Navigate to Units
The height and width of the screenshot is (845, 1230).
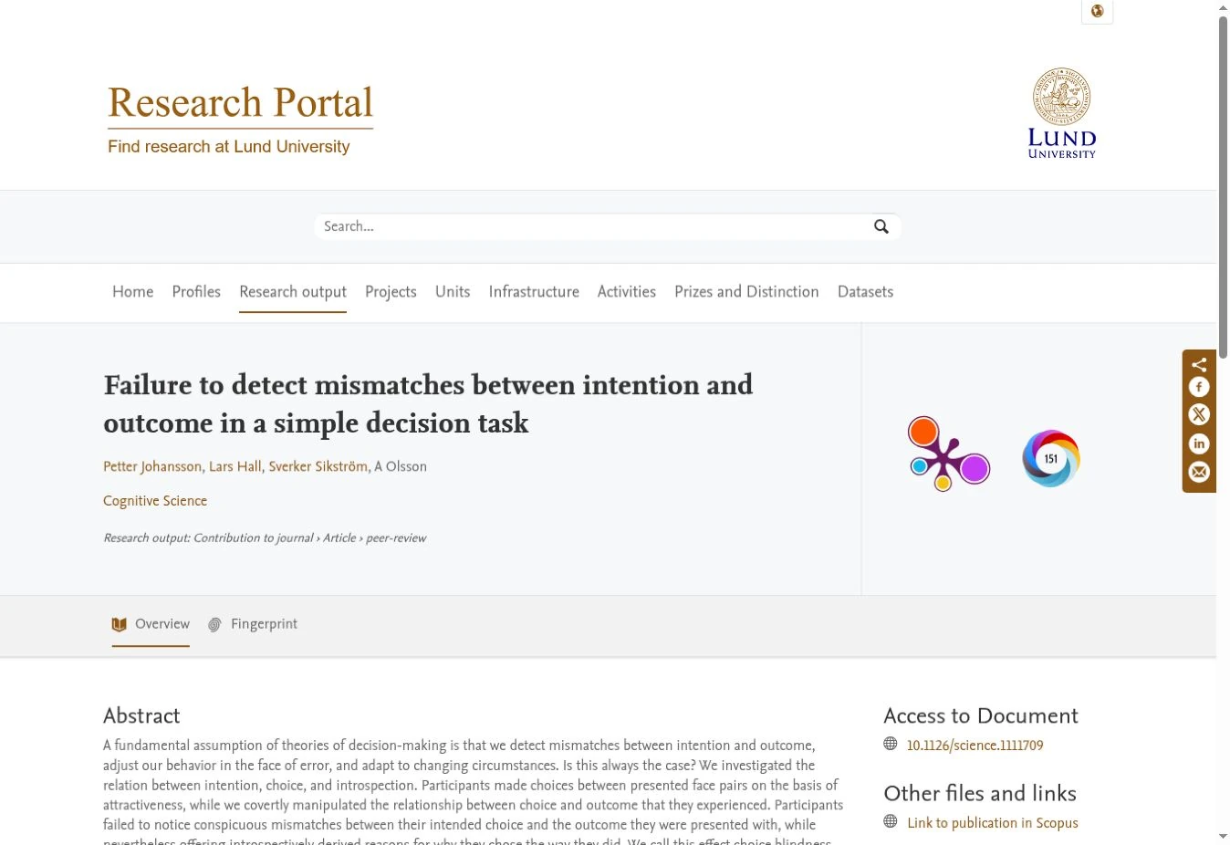point(453,292)
